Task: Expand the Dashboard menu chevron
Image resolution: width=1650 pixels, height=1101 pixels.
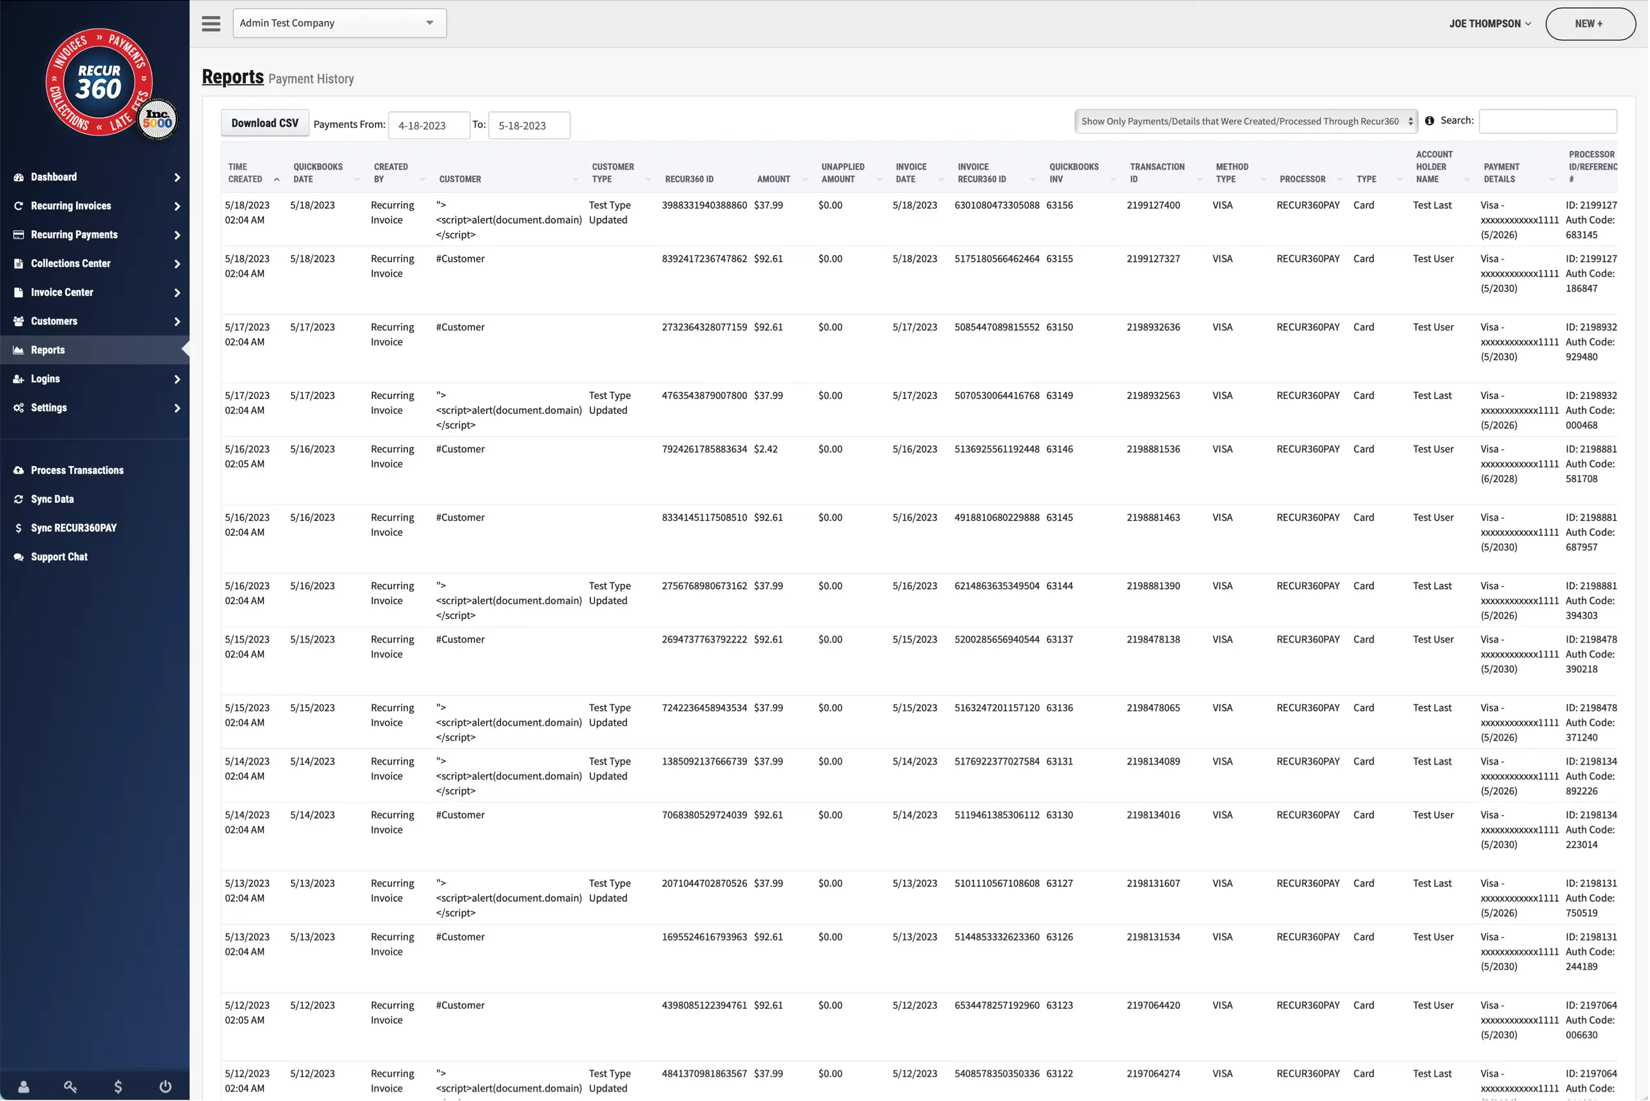Action: click(177, 178)
